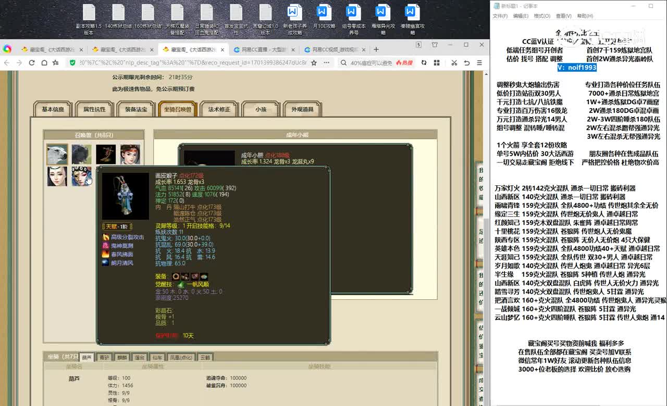
Task: Select the 葫芦 mount tab
Action: 87,357
